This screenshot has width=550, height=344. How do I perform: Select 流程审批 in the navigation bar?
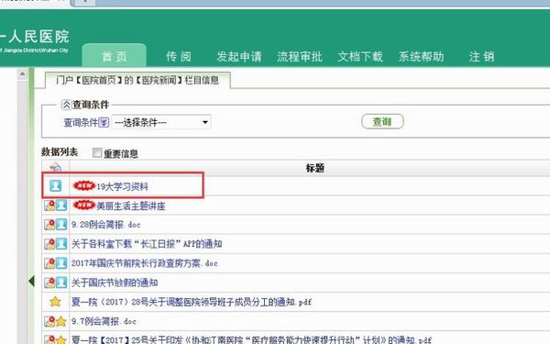(x=300, y=57)
